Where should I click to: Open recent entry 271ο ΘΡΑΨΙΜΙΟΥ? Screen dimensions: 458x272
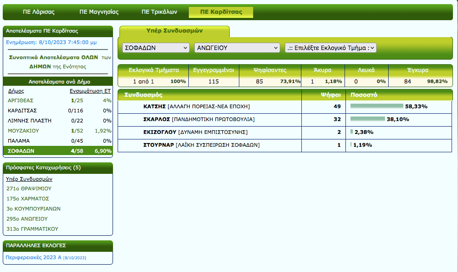[x=29, y=189]
